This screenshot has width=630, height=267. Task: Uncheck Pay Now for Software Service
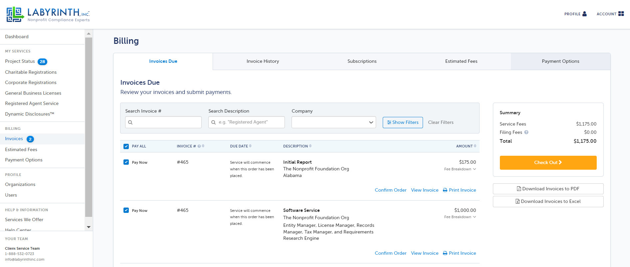coord(126,210)
